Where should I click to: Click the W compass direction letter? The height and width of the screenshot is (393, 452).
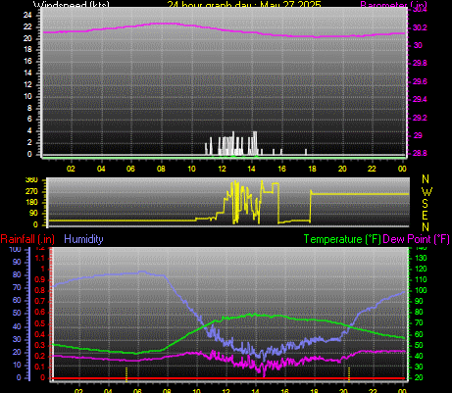[x=427, y=191]
